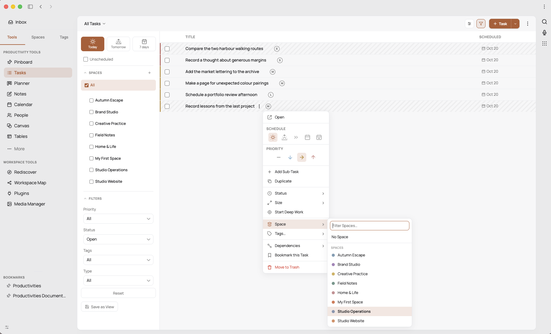
Task: Check the Unscheduled checkbox
Action: (x=86, y=59)
